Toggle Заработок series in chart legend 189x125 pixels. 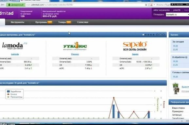pos(14,91)
